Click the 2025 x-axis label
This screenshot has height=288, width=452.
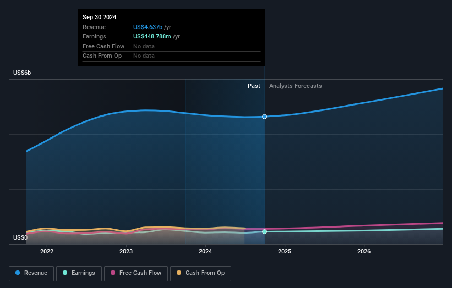[285, 251]
